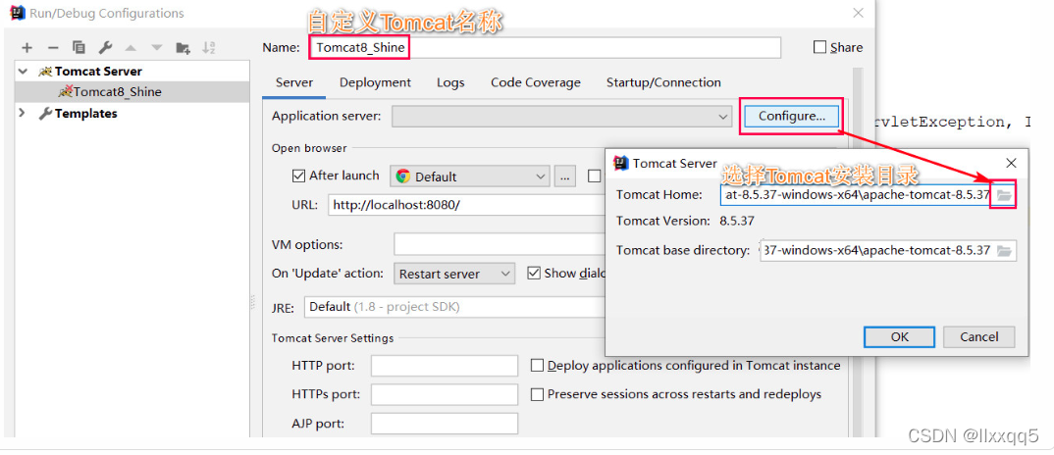Open Application server dropdown
This screenshot has width=1054, height=455.
point(562,117)
